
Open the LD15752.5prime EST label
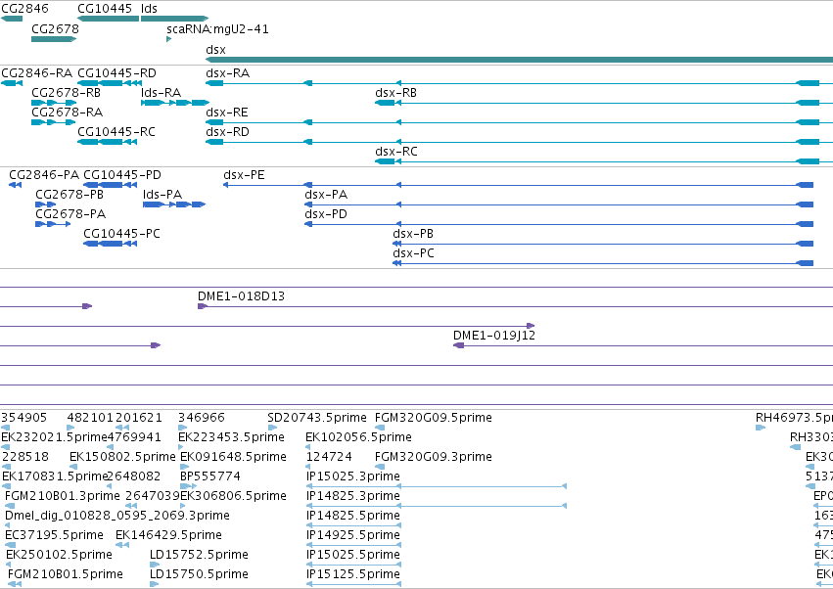coord(199,556)
